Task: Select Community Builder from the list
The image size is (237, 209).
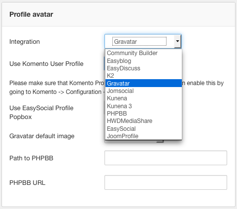Action: click(143, 53)
